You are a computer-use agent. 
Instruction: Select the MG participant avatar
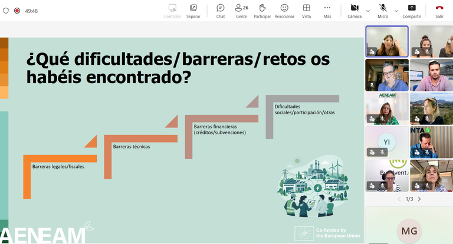(409, 230)
